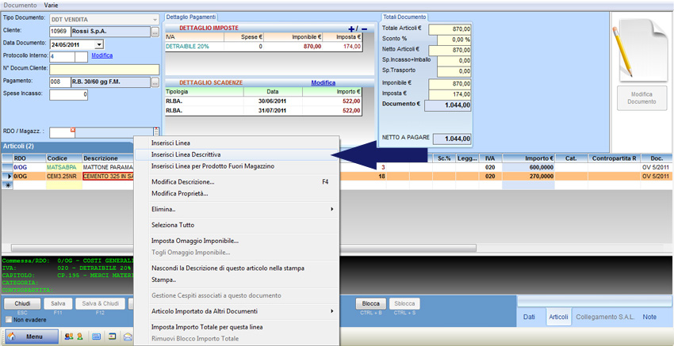
Task: Switch to the Note tab
Action: click(649, 317)
